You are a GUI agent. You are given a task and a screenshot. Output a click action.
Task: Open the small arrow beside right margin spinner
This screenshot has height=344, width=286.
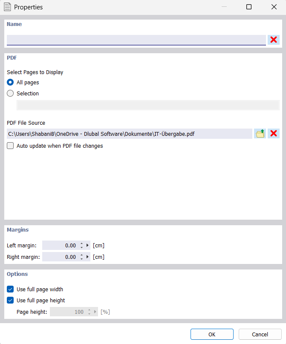tap(87, 257)
